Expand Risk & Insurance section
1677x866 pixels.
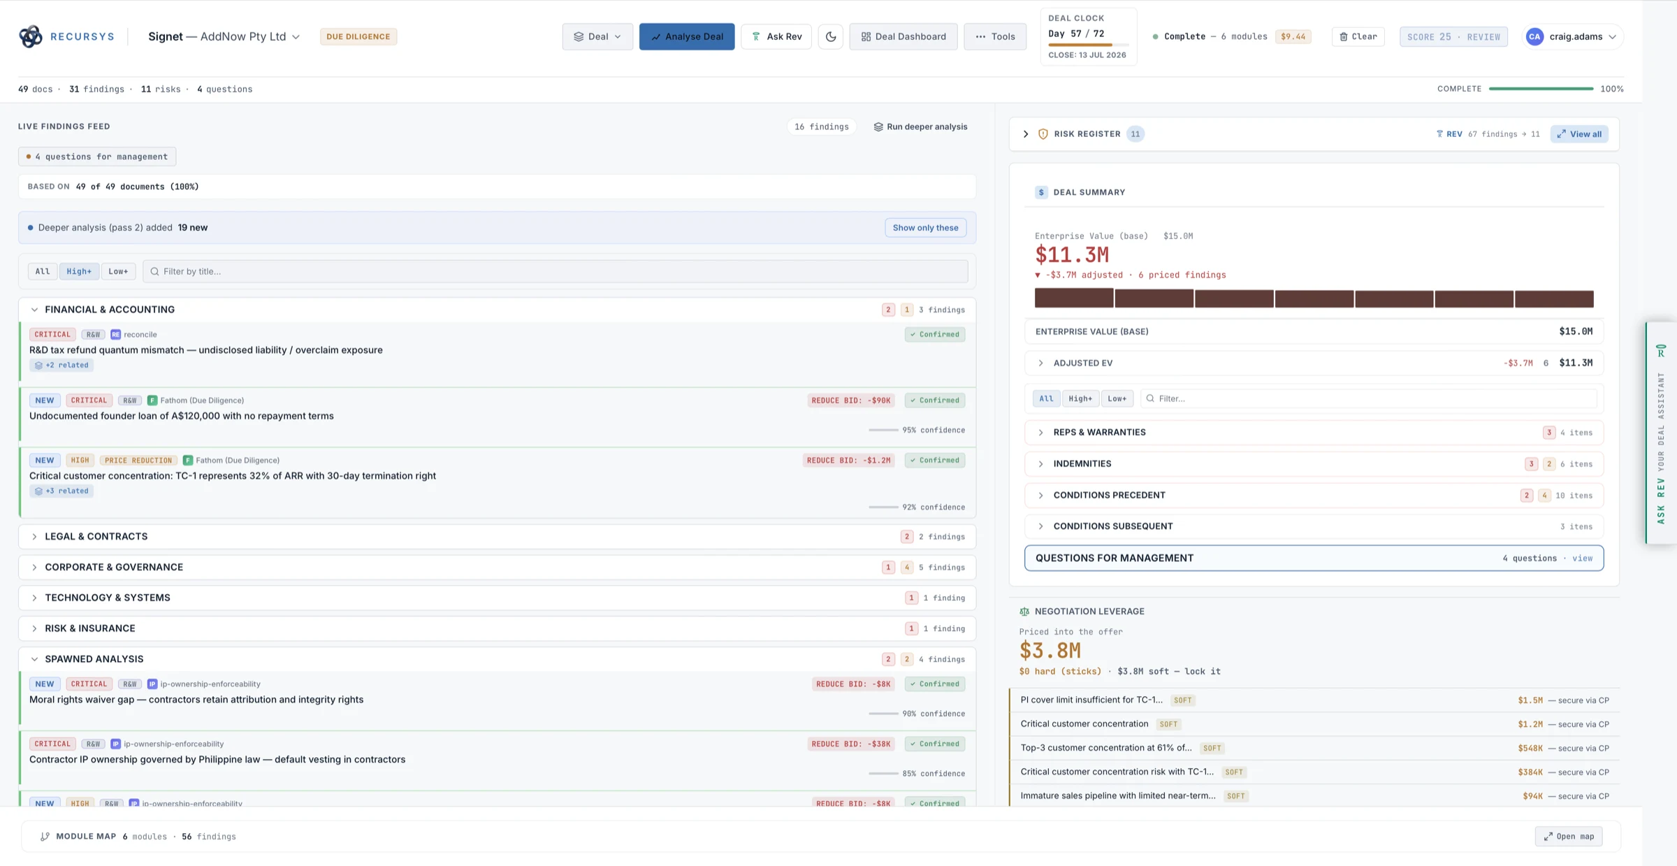click(x=34, y=629)
